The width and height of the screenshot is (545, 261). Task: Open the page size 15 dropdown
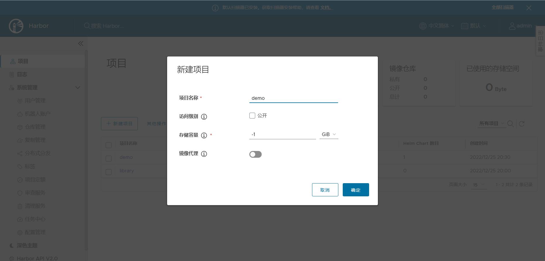pyautogui.click(x=479, y=185)
